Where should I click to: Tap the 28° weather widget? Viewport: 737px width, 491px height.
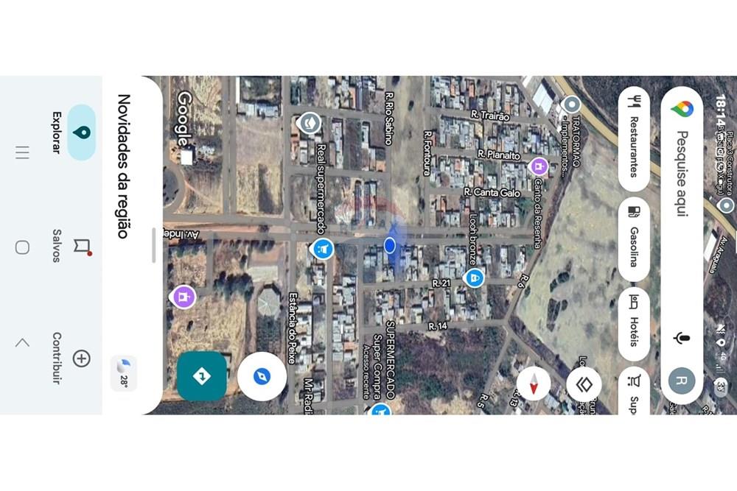[x=124, y=374]
